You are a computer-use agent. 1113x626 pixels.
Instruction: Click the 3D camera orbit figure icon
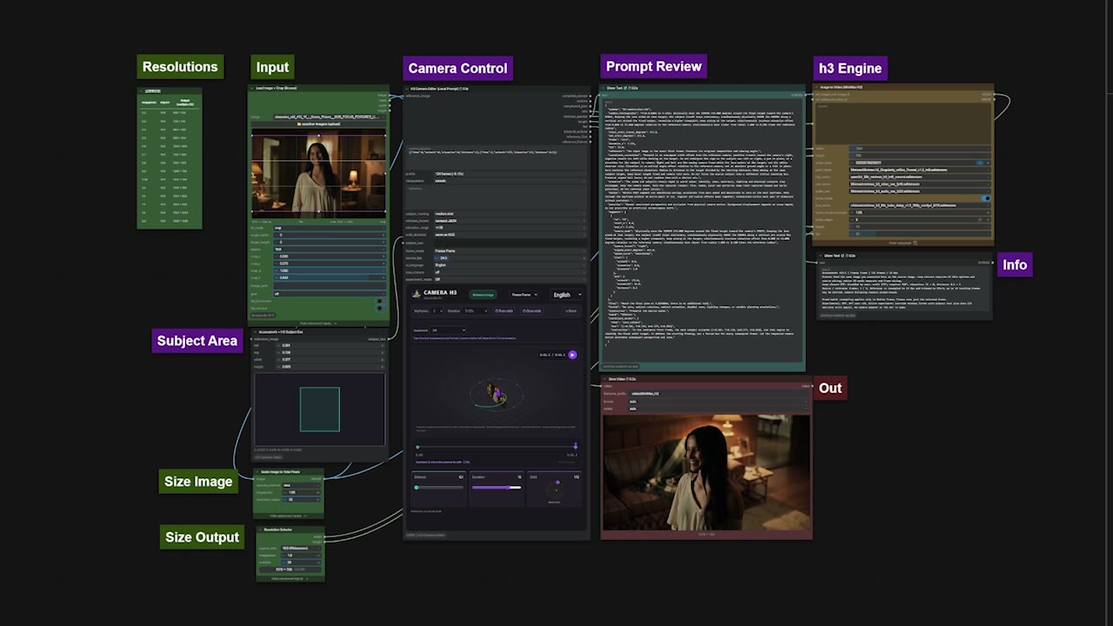tap(497, 394)
